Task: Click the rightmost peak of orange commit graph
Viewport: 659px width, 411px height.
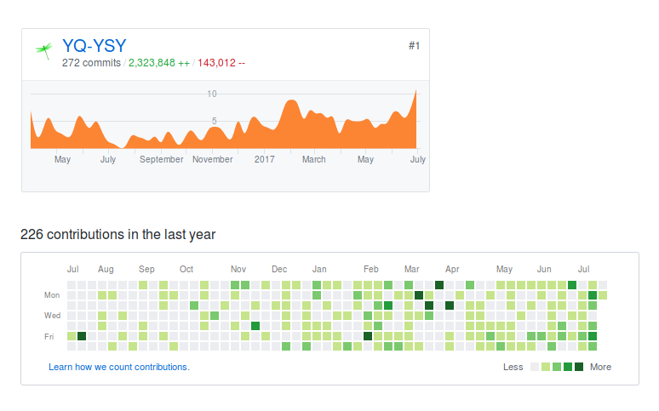Action: click(416, 91)
